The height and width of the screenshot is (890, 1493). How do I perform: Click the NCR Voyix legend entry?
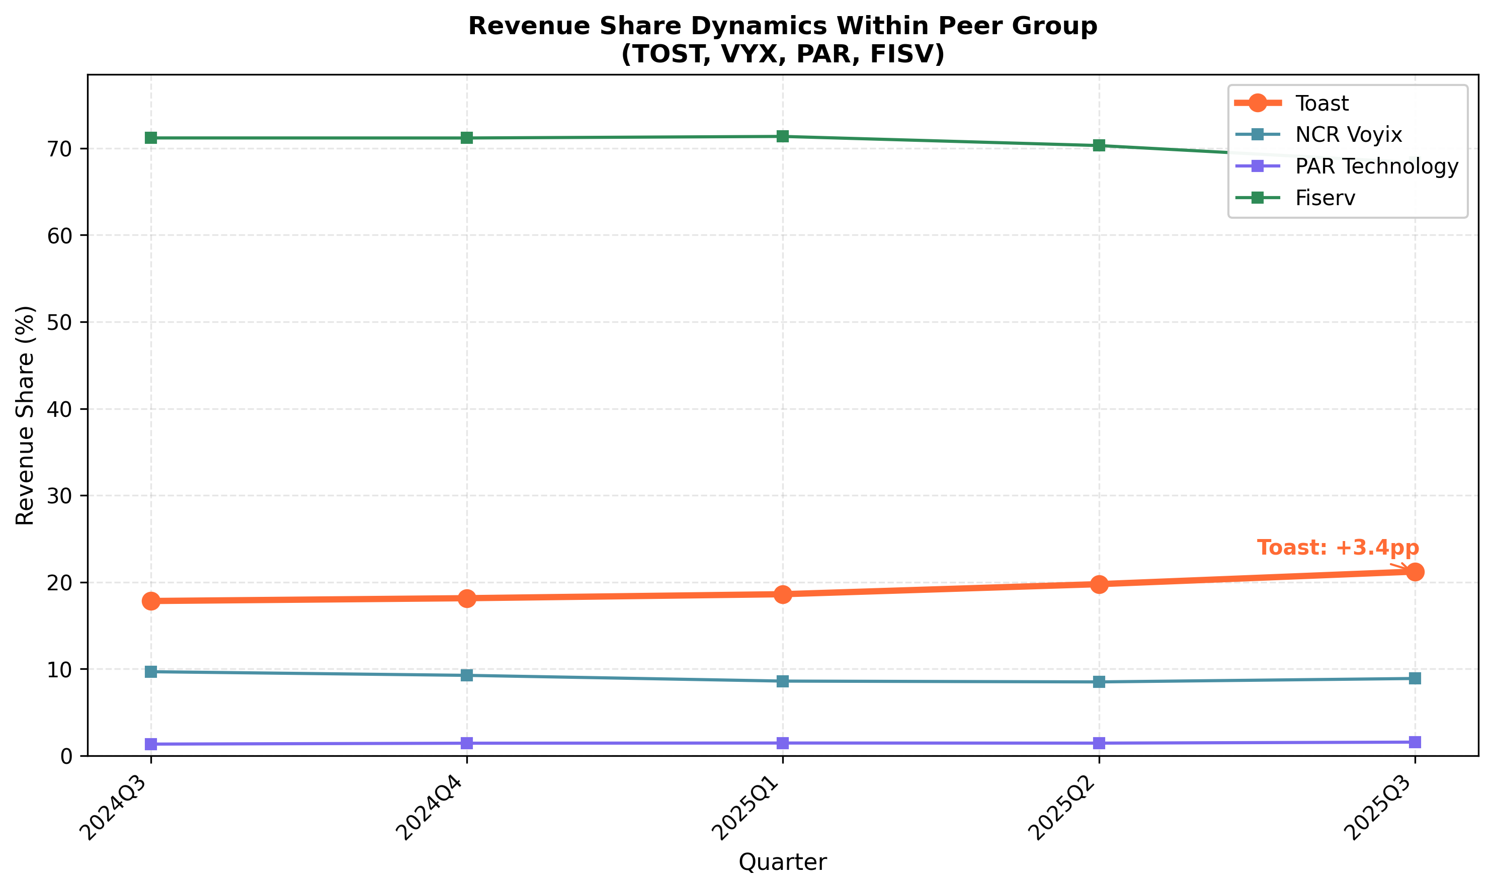(1318, 134)
